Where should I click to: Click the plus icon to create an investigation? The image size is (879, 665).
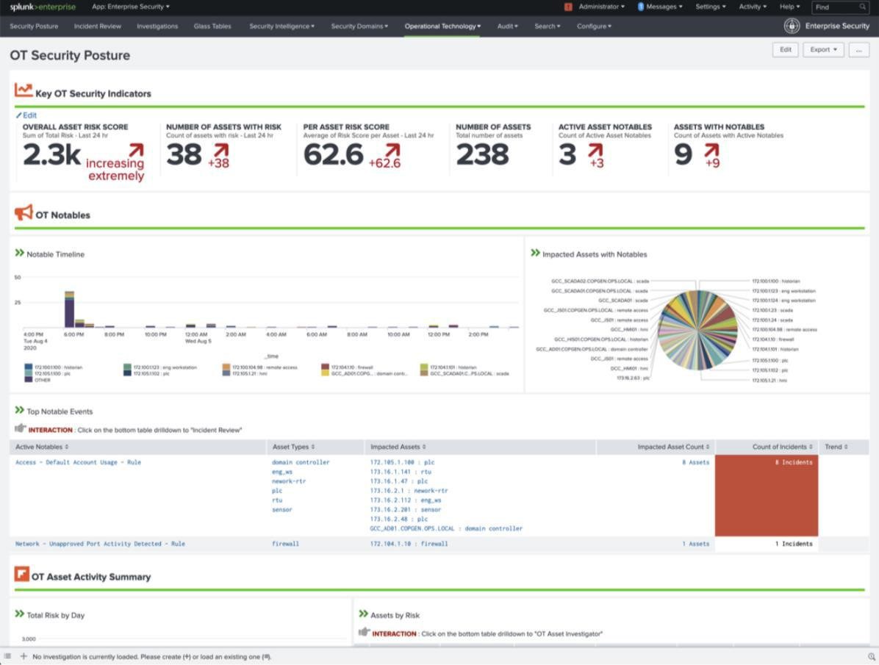(24, 656)
